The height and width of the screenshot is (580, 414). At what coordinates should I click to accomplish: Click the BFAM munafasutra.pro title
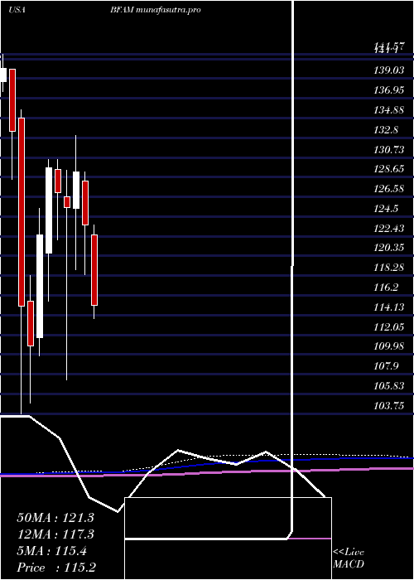click(156, 10)
